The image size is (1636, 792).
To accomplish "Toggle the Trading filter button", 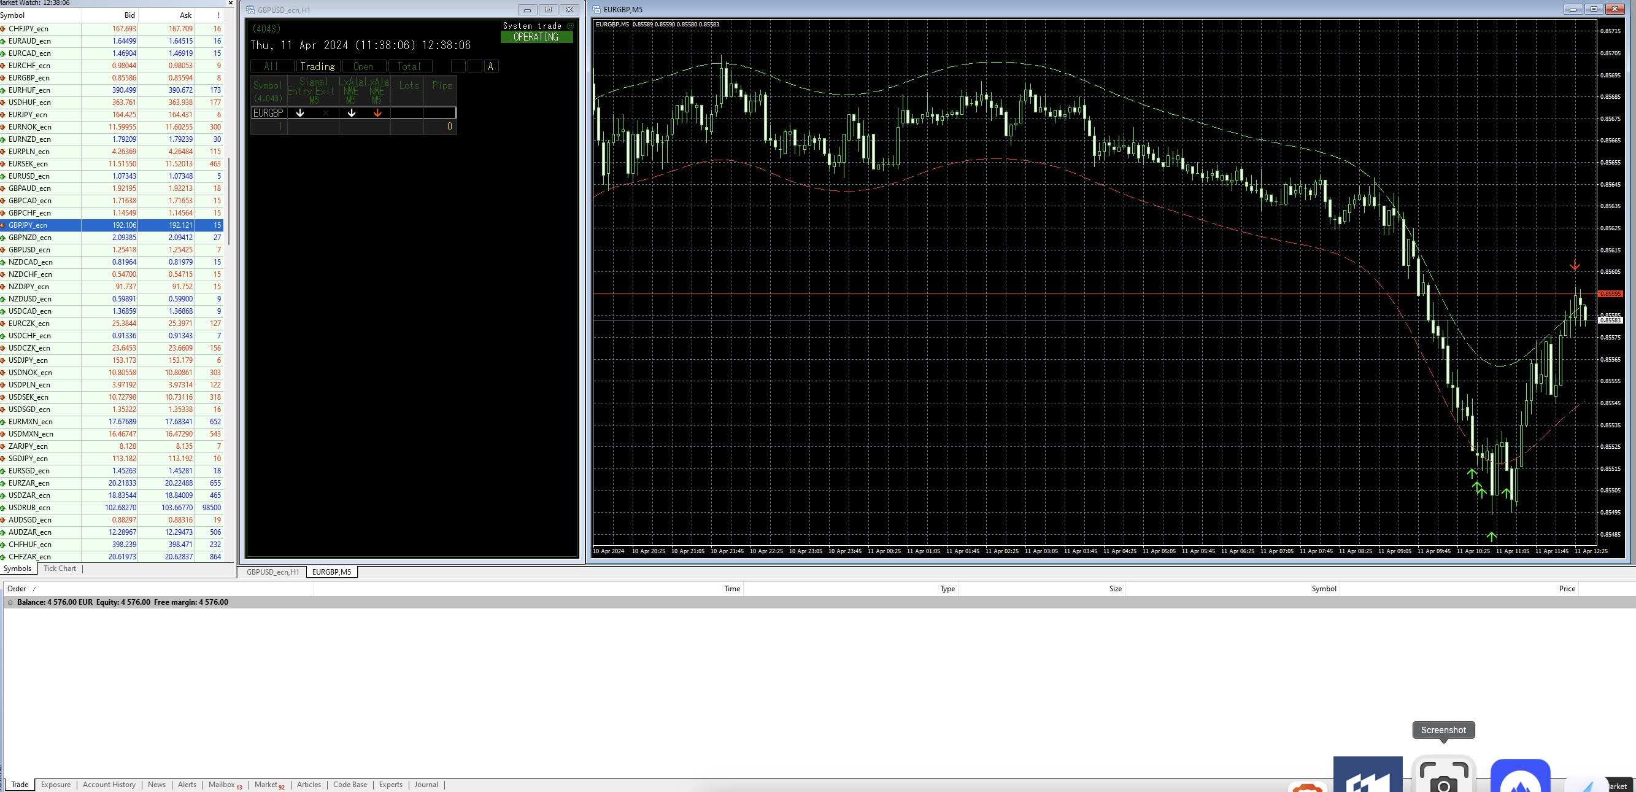I will coord(317,66).
